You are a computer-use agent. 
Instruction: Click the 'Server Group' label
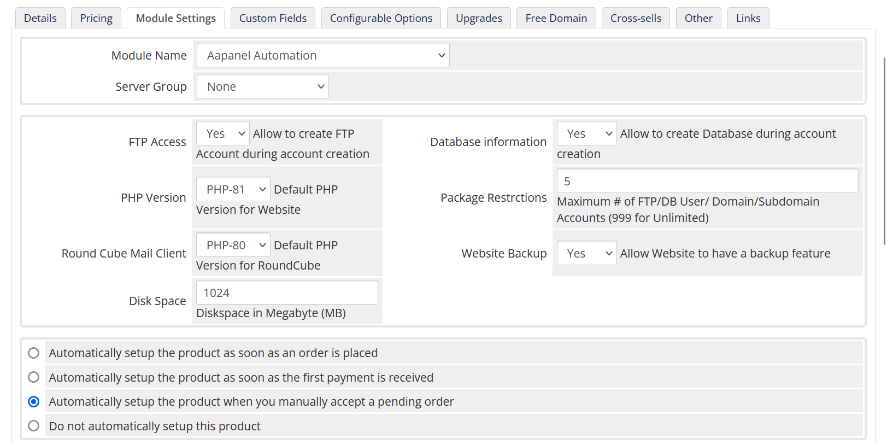coord(151,86)
